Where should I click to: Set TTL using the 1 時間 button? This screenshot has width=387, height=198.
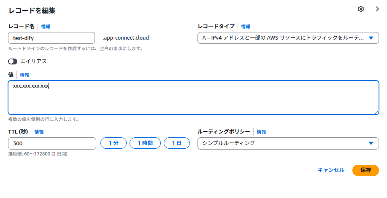(145, 143)
